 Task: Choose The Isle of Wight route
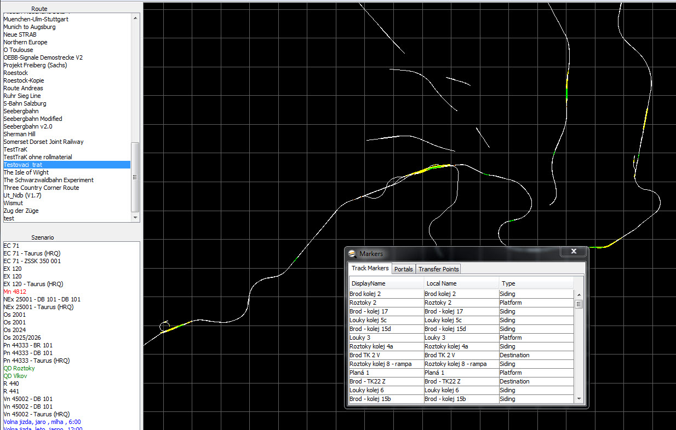pyautogui.click(x=26, y=172)
